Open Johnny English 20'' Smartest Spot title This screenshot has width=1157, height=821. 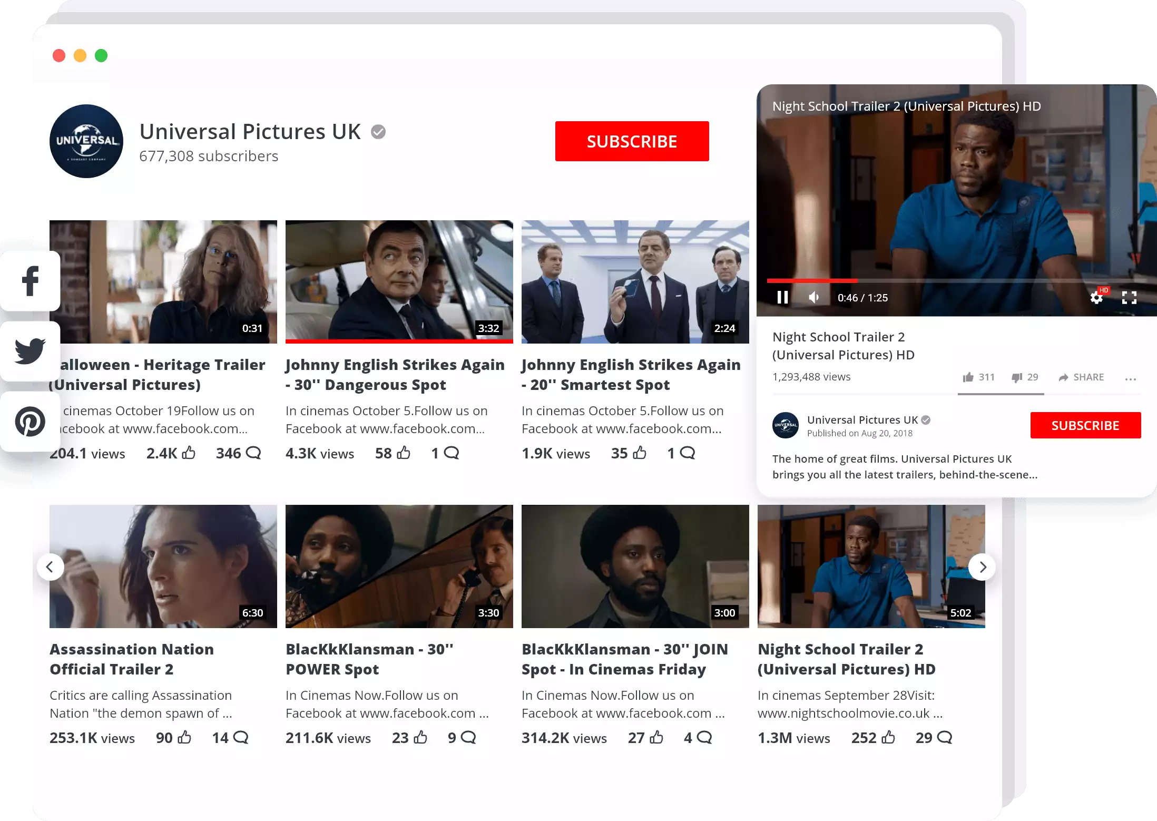click(x=631, y=375)
